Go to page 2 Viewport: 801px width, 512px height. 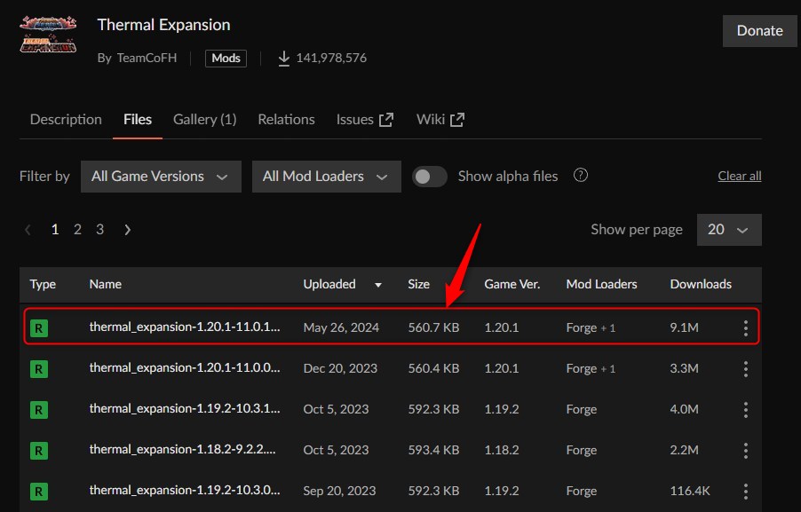pyautogui.click(x=77, y=230)
